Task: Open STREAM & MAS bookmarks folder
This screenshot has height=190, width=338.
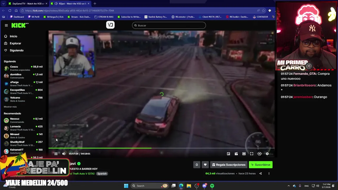Action: click(x=104, y=17)
